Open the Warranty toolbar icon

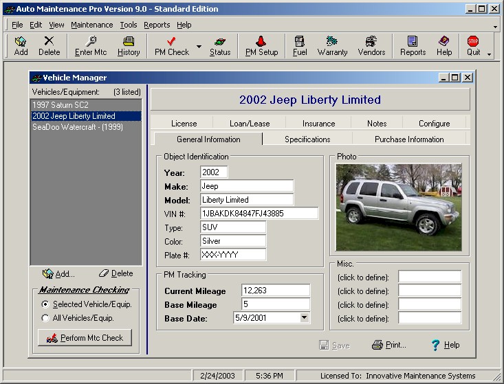pyautogui.click(x=332, y=46)
